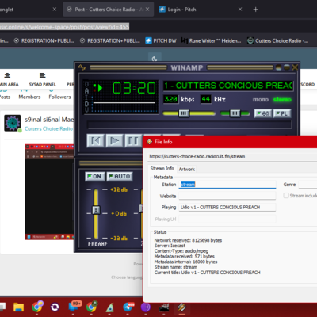Close the Cutters Choice Radio tab
Image resolution: width=317 pixels, height=317 pixels.
(x=147, y=10)
